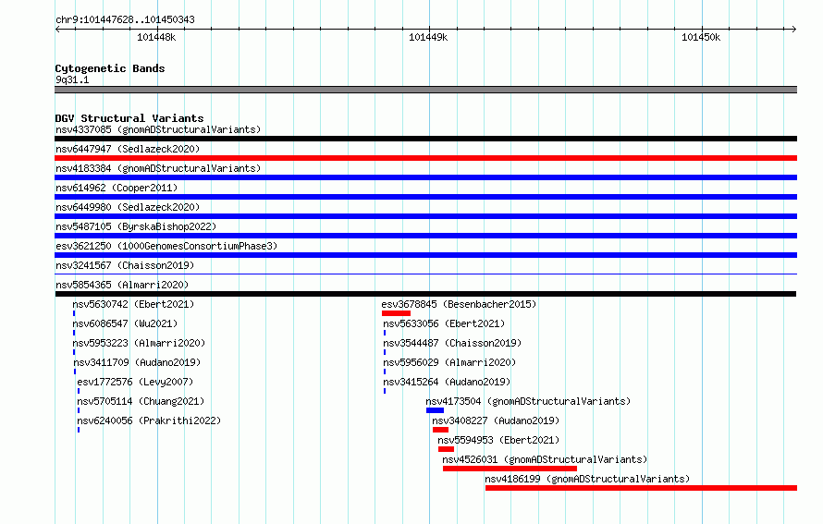Image resolution: width=823 pixels, height=524 pixels.
Task: Click the blue bar under nsv614962
Action: tap(425, 197)
